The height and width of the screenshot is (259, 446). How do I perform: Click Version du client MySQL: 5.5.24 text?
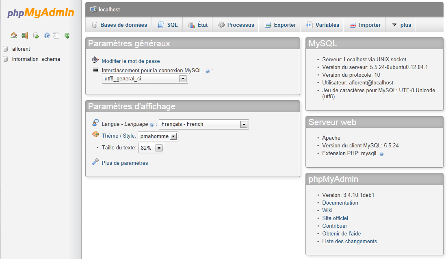coord(360,145)
